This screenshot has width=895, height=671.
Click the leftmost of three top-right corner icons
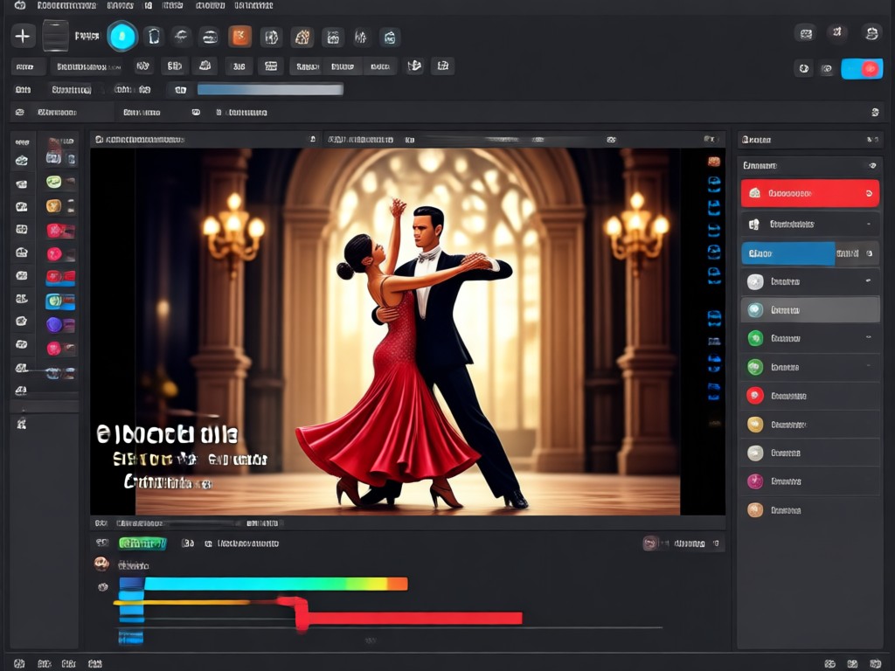click(806, 34)
